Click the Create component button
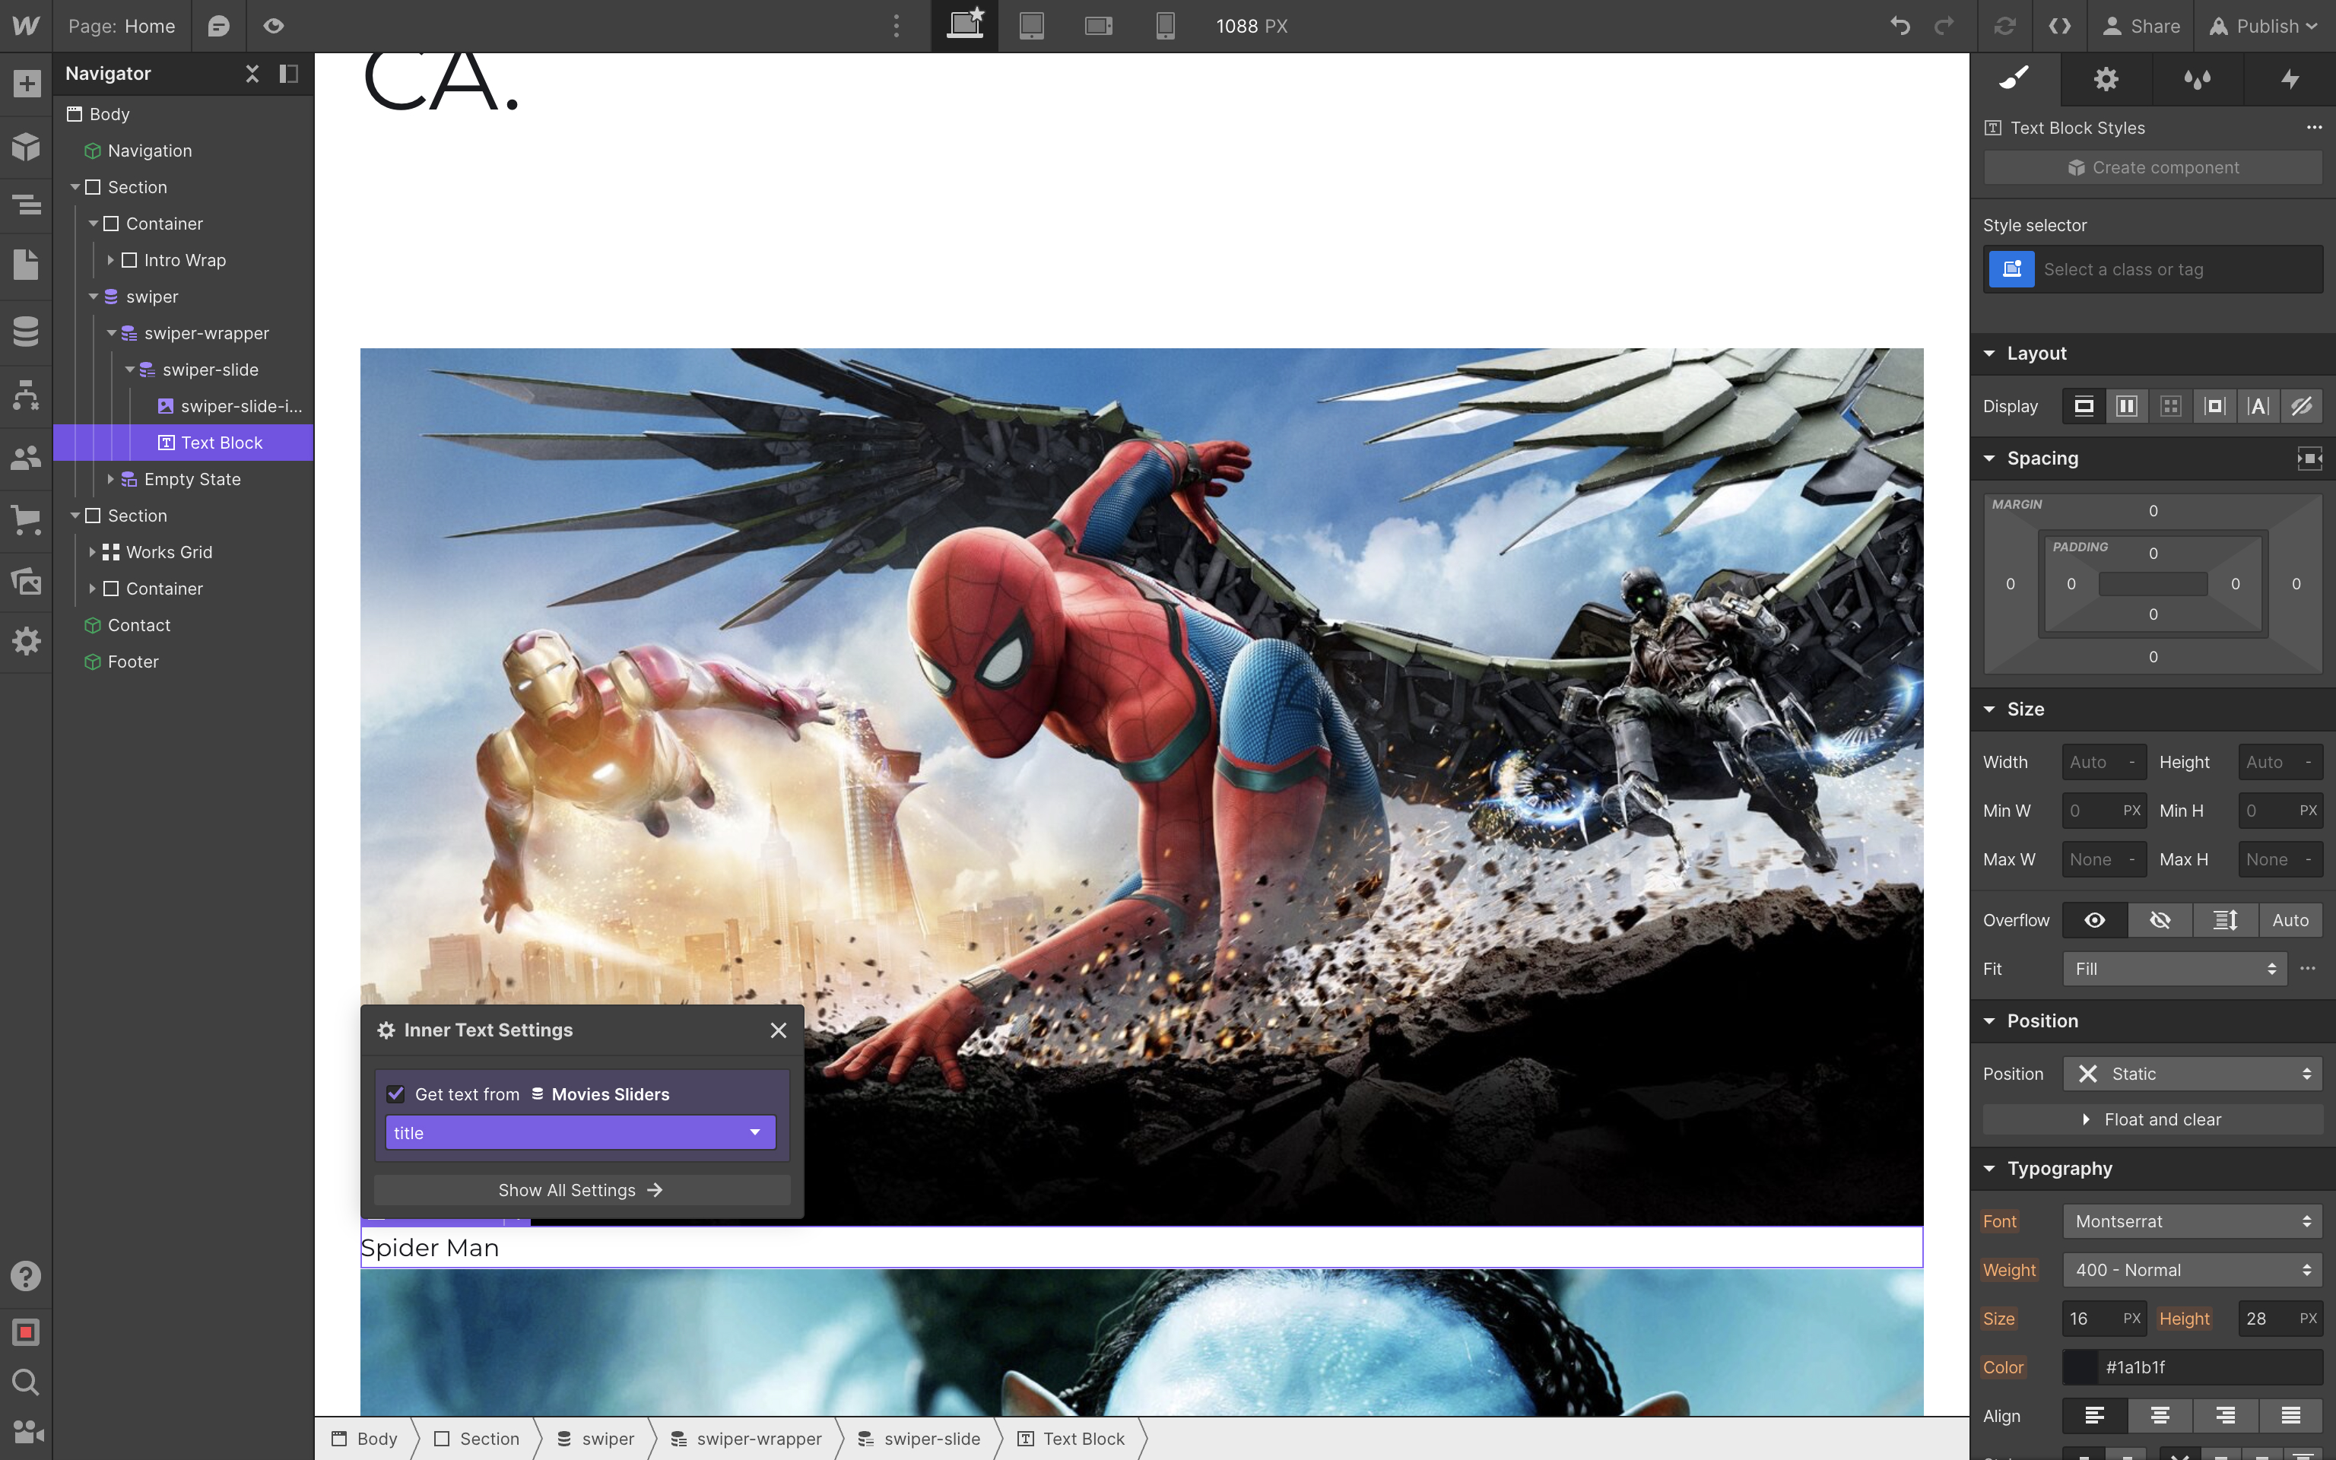Screen dimensions: 2336x1460 pos(2153,168)
